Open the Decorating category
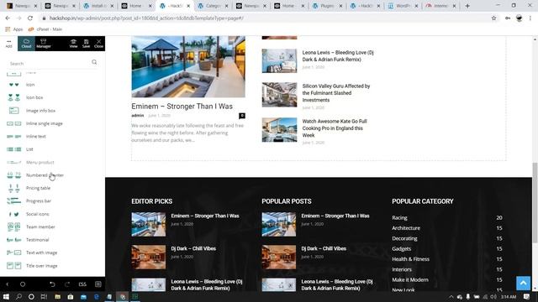The height and width of the screenshot is (302, 538). [404, 238]
